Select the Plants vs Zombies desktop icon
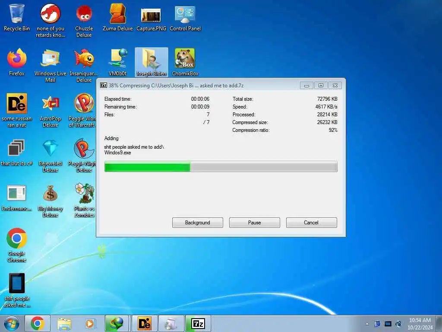Screen dimensions: 442x332 (84, 201)
